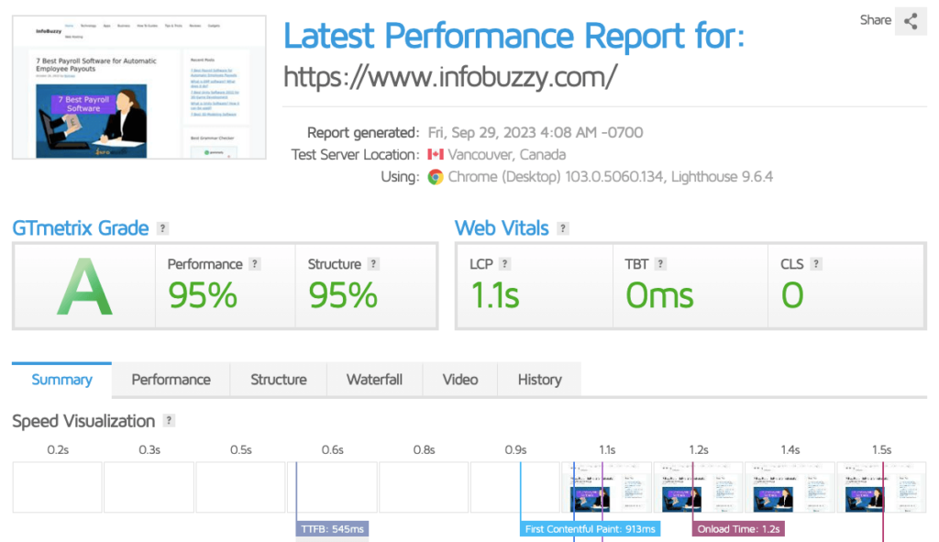The image size is (939, 542).
Task: Select the 1.5s filmstrip frame
Action: click(x=881, y=487)
